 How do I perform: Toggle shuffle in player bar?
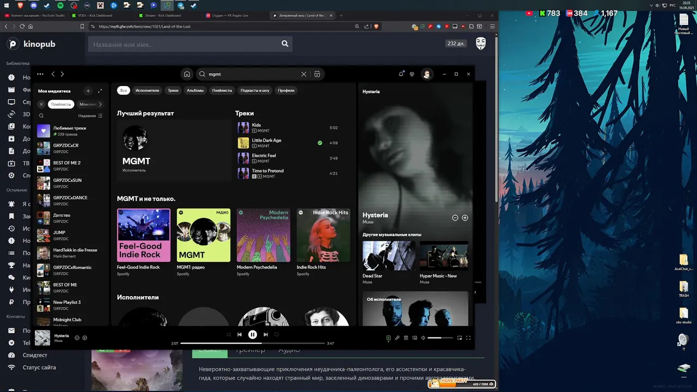point(229,334)
